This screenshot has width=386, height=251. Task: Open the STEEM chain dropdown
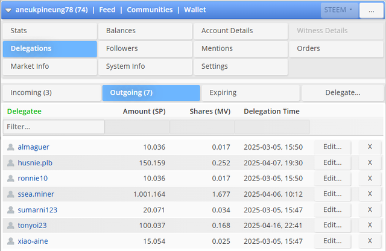338,10
